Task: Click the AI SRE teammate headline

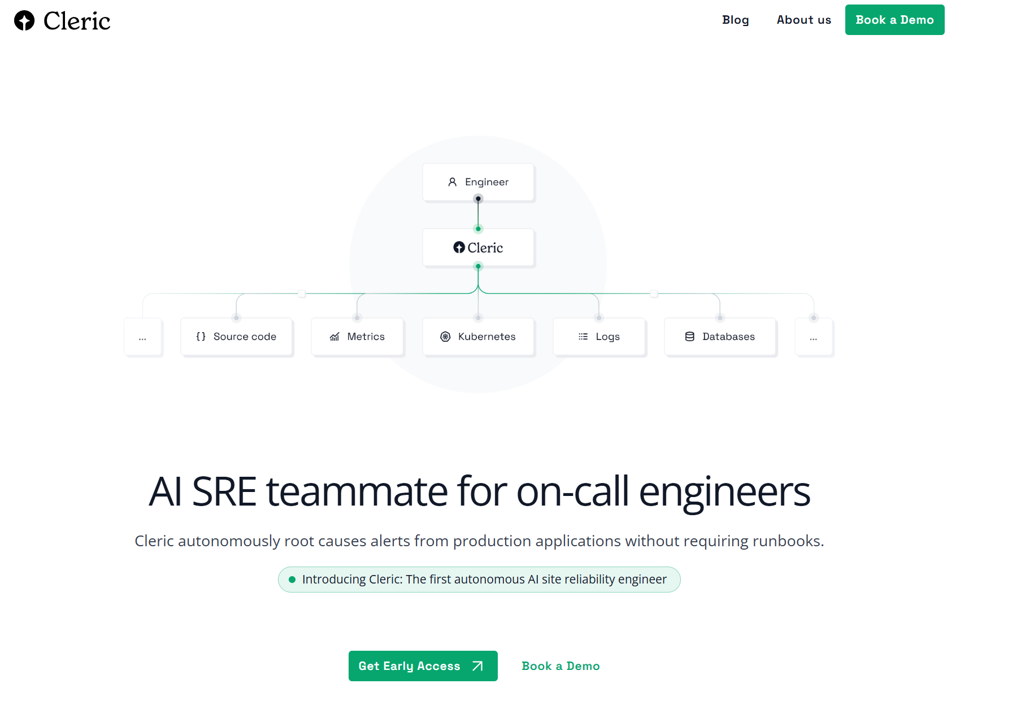Action: (x=479, y=491)
